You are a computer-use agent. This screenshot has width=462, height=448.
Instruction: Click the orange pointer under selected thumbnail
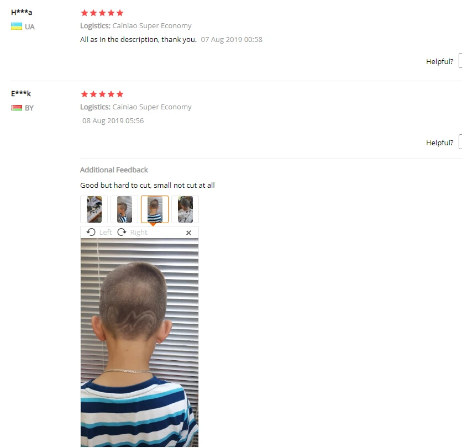coord(153,224)
